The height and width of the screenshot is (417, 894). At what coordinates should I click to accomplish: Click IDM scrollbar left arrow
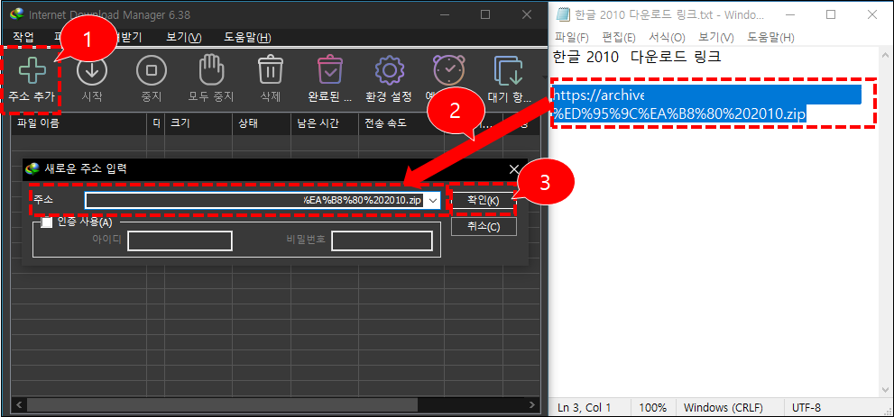[x=19, y=404]
